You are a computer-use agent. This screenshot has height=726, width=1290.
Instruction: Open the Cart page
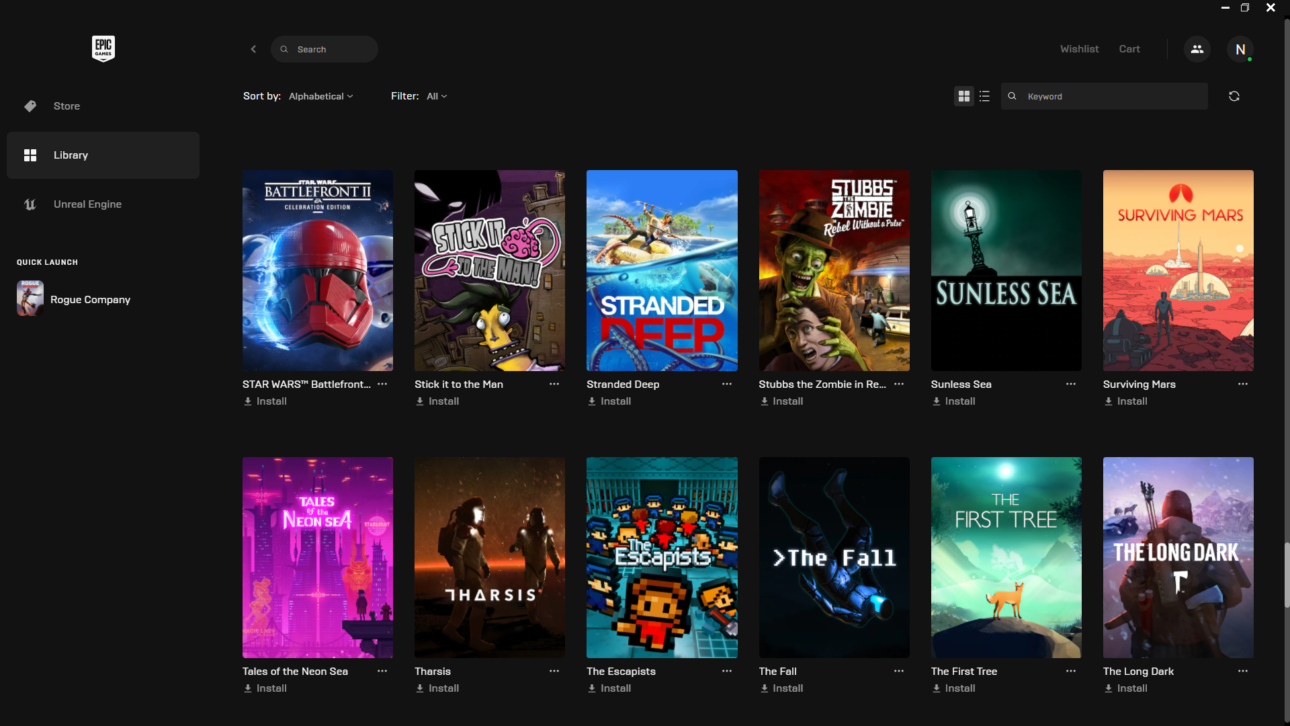point(1129,49)
